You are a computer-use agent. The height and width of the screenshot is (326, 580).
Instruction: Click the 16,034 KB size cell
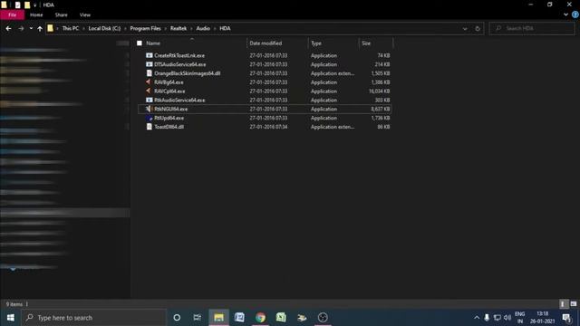(379, 91)
